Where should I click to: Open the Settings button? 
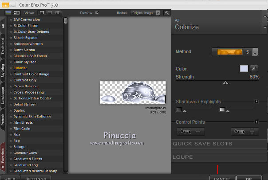36,178
